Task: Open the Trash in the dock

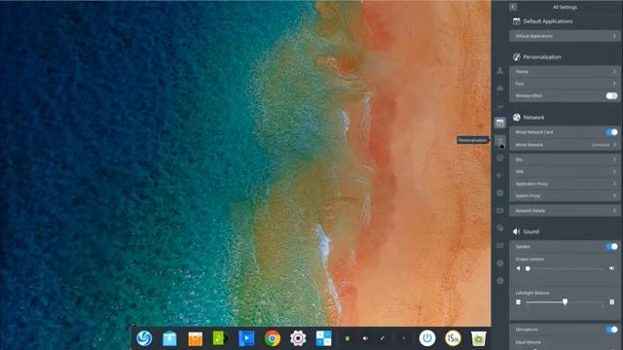Action: click(478, 338)
